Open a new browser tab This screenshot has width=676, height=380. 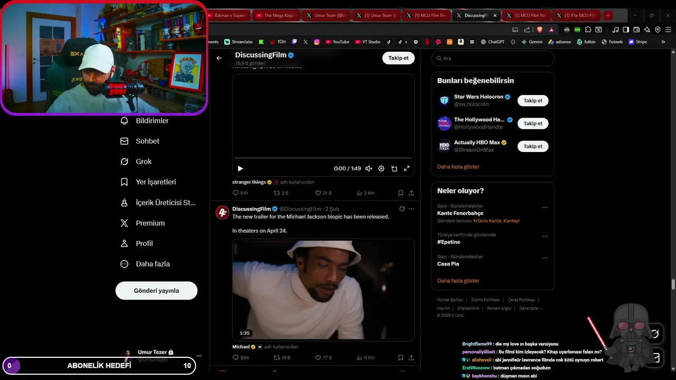pos(608,15)
